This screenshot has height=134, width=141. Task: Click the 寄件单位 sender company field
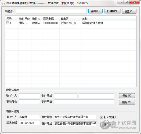click(x=75, y=117)
